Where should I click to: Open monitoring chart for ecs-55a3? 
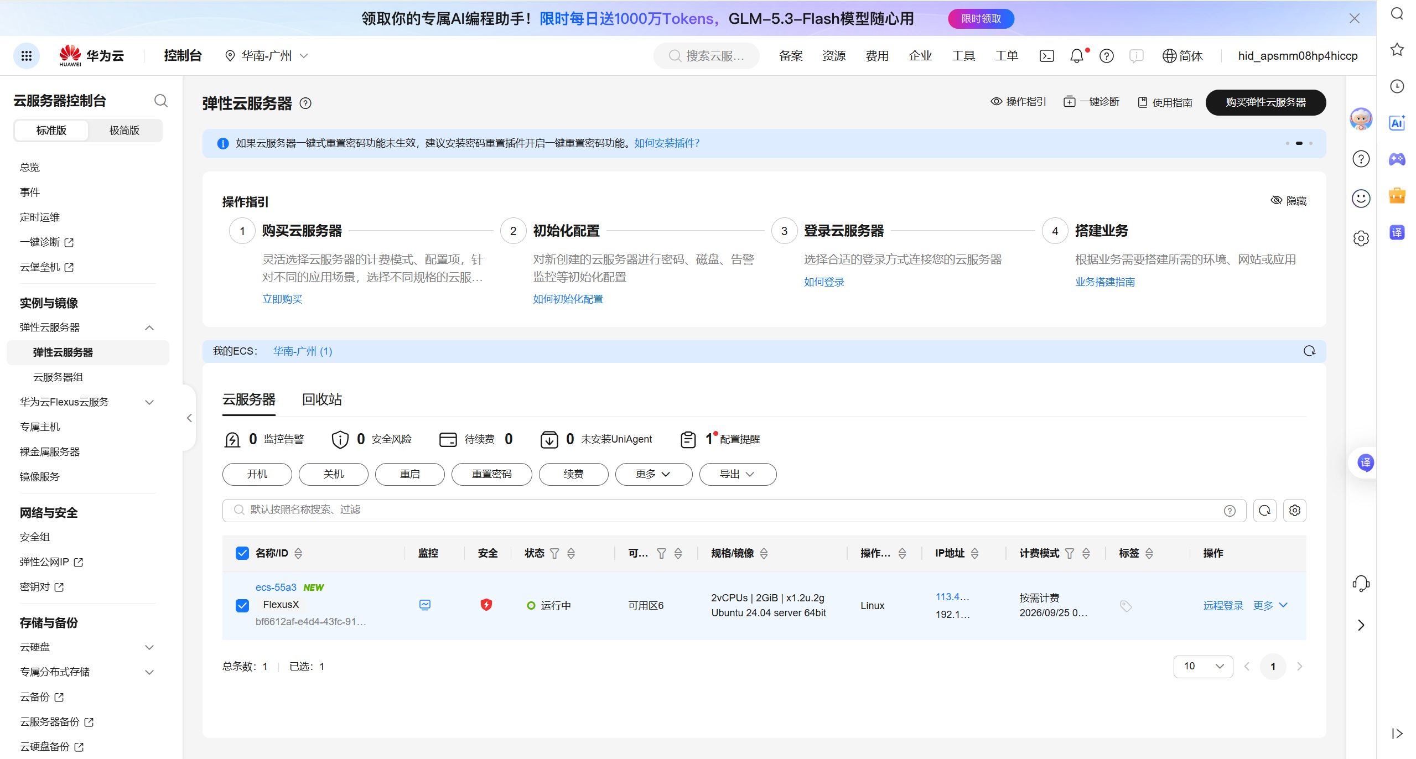[424, 605]
